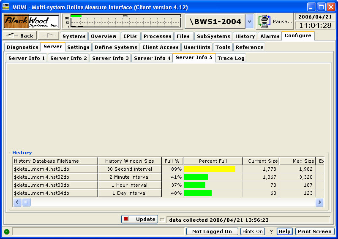This screenshot has width=338, height=239.
Task: Click the Pause network computers icon
Action: 265,21
